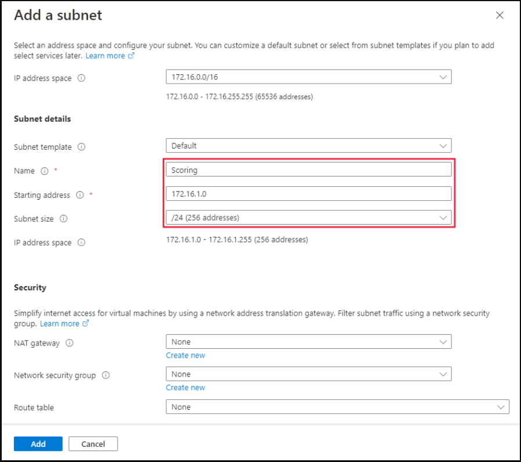Click info icon beside lower IP address space

pyautogui.click(x=81, y=242)
